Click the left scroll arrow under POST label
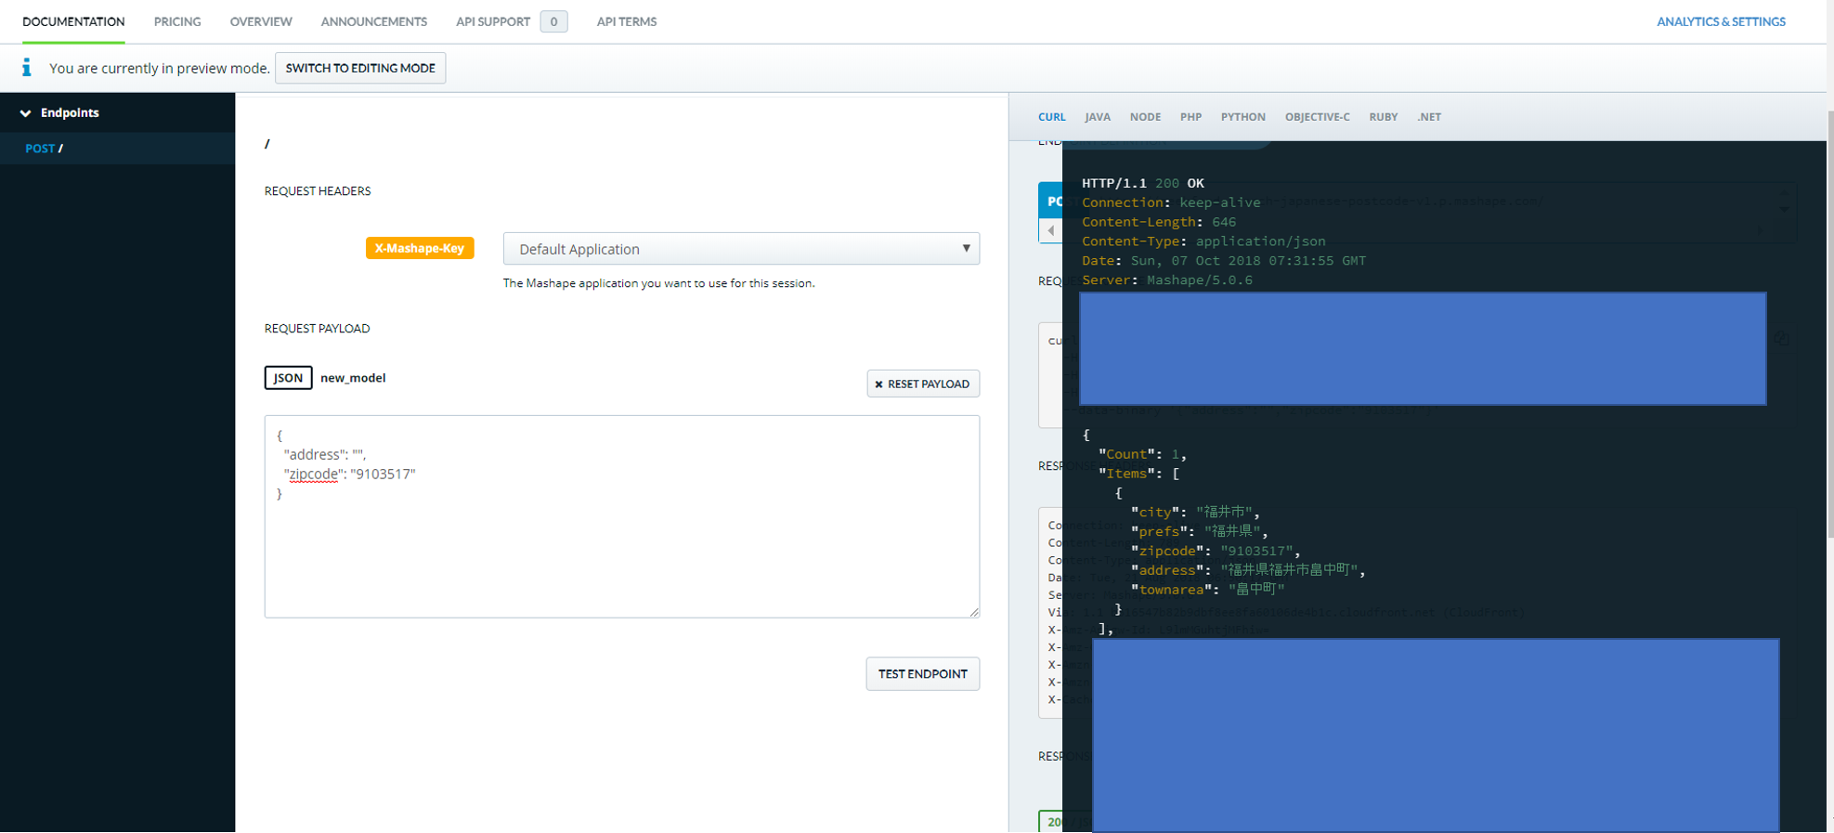Screen dimensions: 1834x833 click(1050, 230)
